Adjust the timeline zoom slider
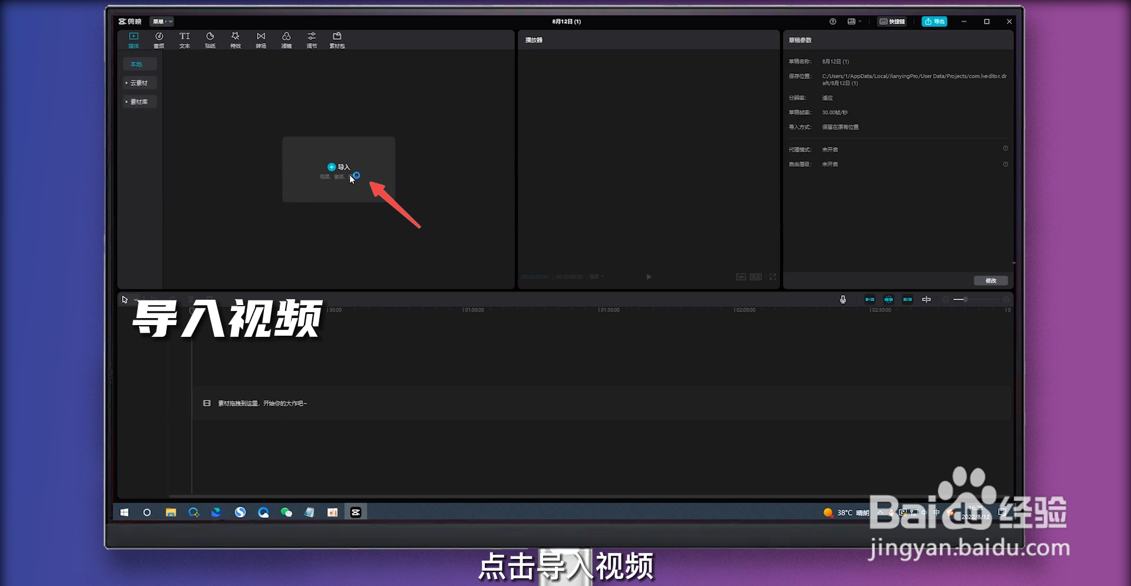The width and height of the screenshot is (1131, 586). pyautogui.click(x=965, y=299)
